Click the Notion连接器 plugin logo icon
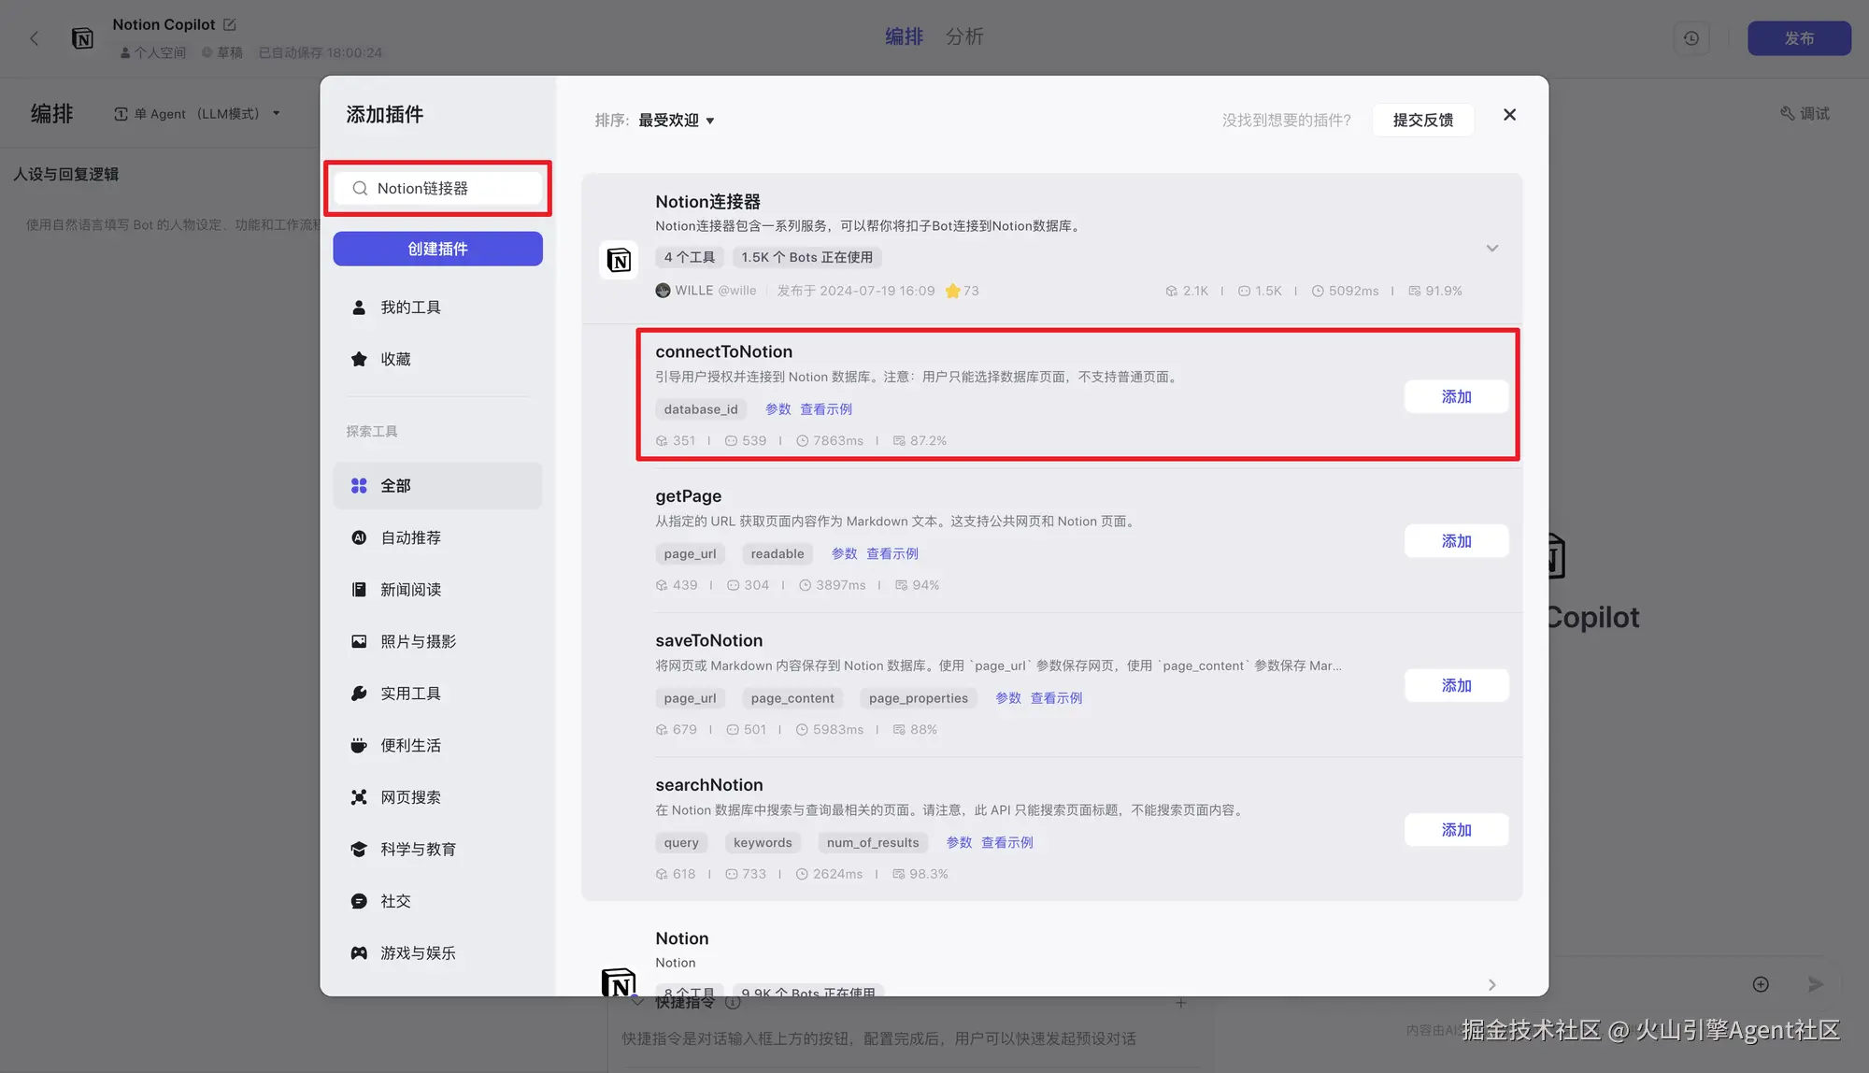 pos(619,260)
